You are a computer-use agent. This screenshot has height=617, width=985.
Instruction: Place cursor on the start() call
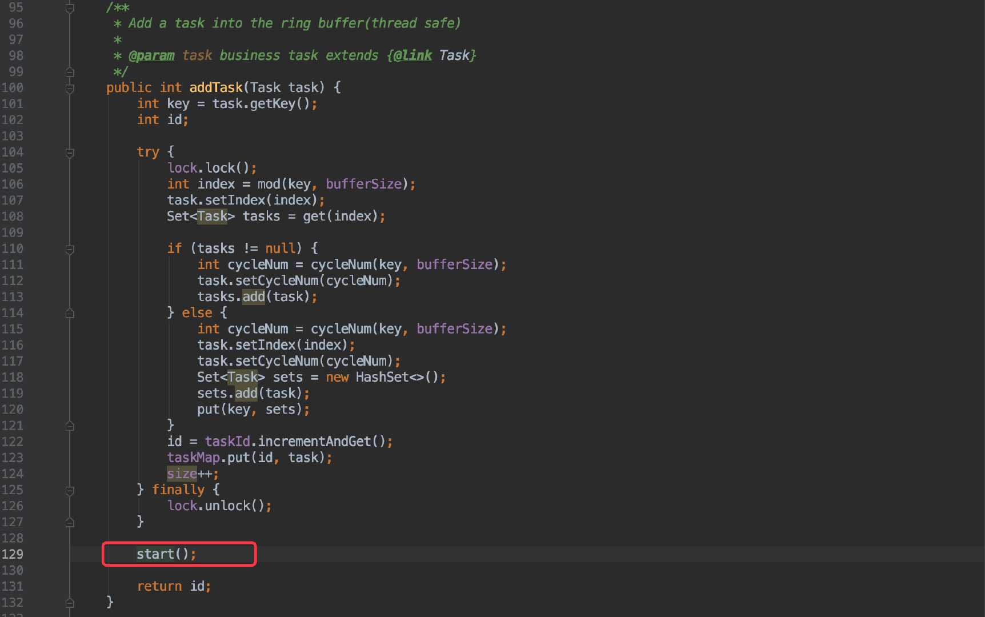(166, 554)
